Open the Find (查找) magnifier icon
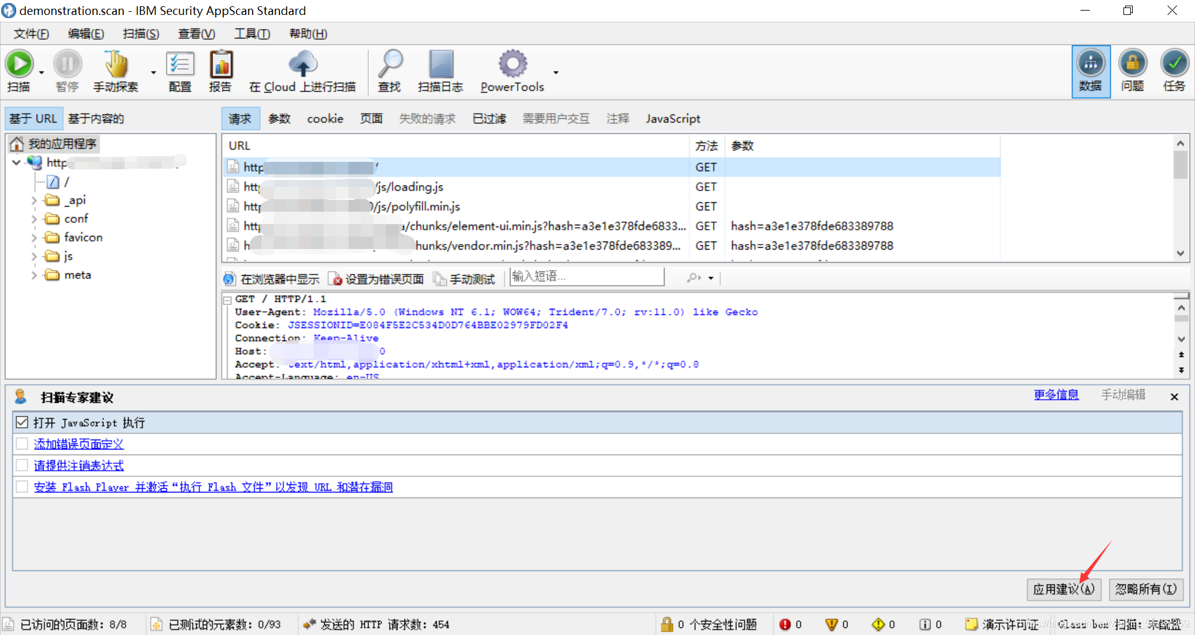Screen dimensions: 1195x635 coord(390,63)
